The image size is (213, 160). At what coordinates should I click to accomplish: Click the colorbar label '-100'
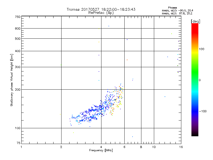click(x=203, y=111)
